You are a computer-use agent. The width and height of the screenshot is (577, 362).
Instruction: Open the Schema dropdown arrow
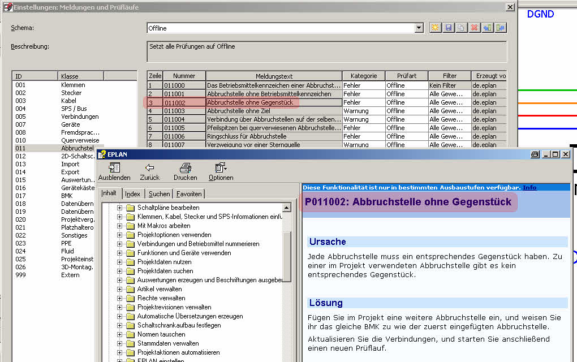tap(419, 28)
